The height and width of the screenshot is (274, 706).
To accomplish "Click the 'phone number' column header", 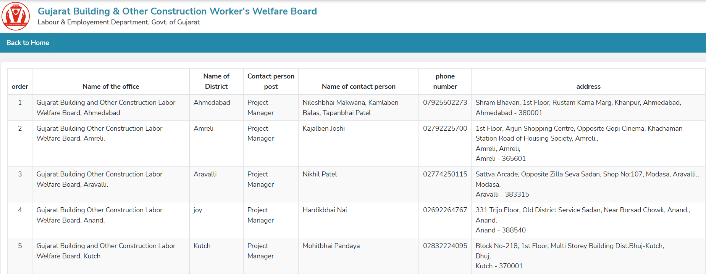I will pyautogui.click(x=445, y=81).
